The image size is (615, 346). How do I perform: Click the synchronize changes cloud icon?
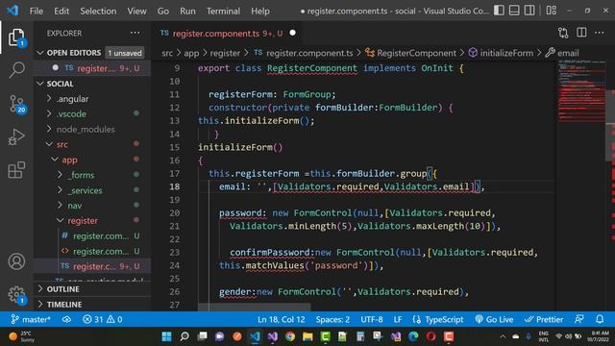click(x=66, y=319)
